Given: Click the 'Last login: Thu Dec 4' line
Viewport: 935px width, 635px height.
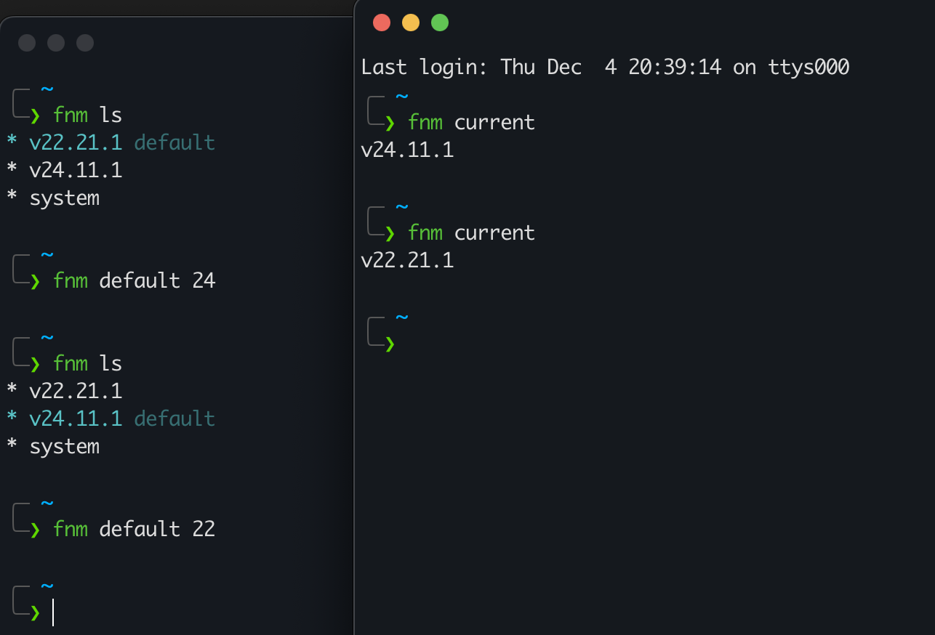Looking at the screenshot, I should pyautogui.click(x=605, y=68).
